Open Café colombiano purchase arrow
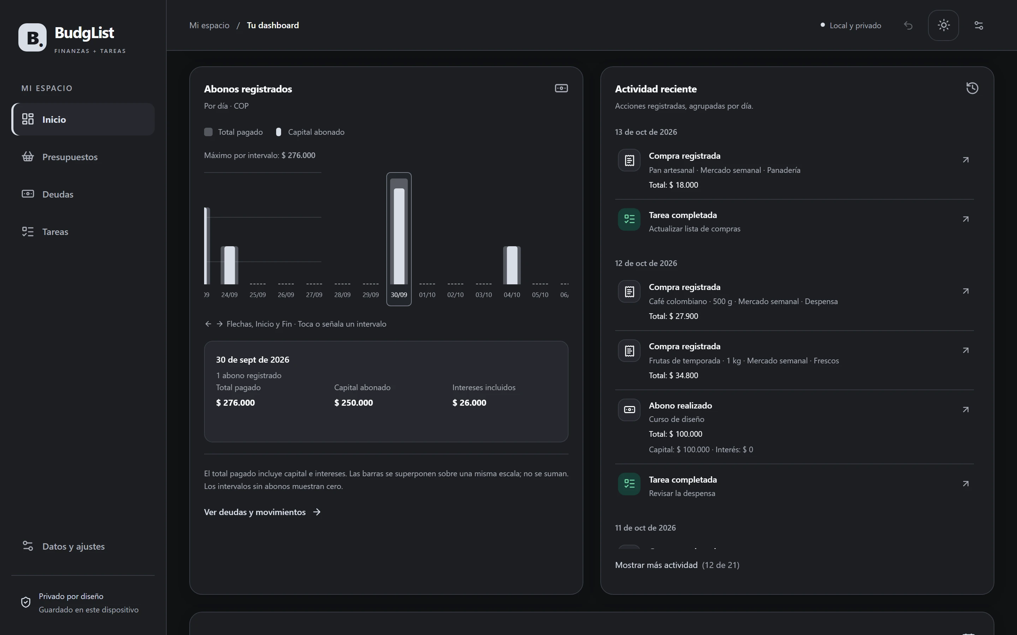 tap(966, 291)
